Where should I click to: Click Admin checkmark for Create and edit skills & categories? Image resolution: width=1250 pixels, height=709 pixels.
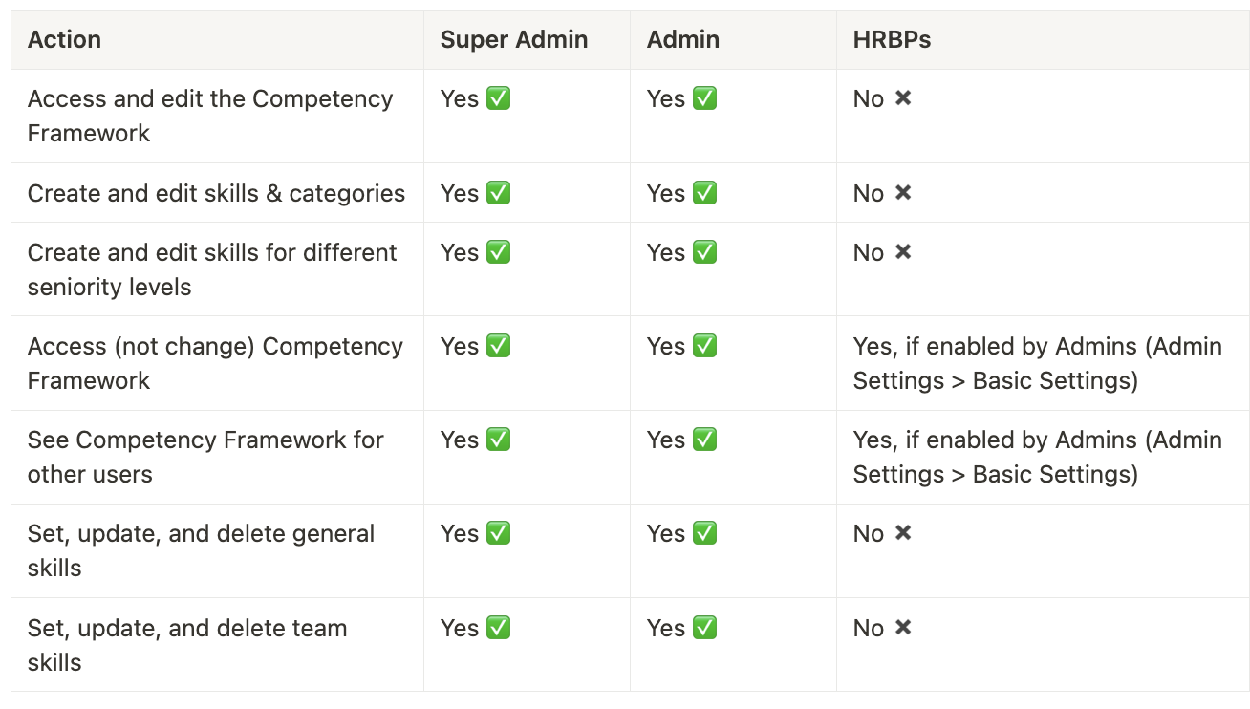[x=704, y=193]
